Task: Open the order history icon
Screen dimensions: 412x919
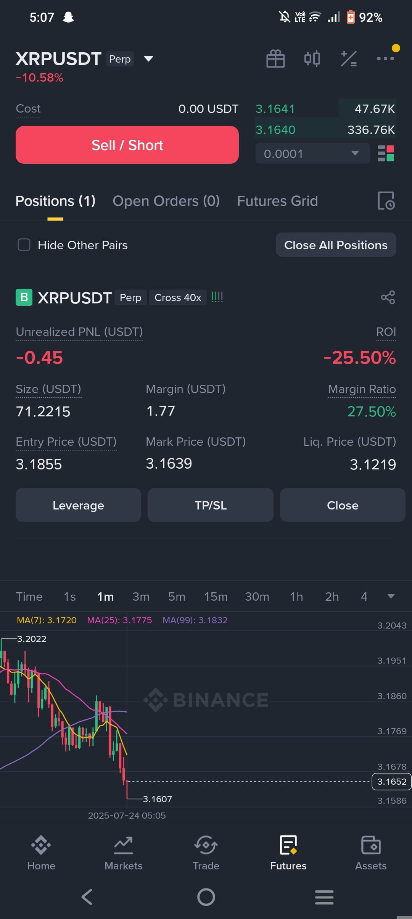Action: coord(386,201)
